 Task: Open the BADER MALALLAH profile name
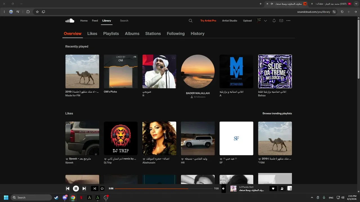pos(198,93)
